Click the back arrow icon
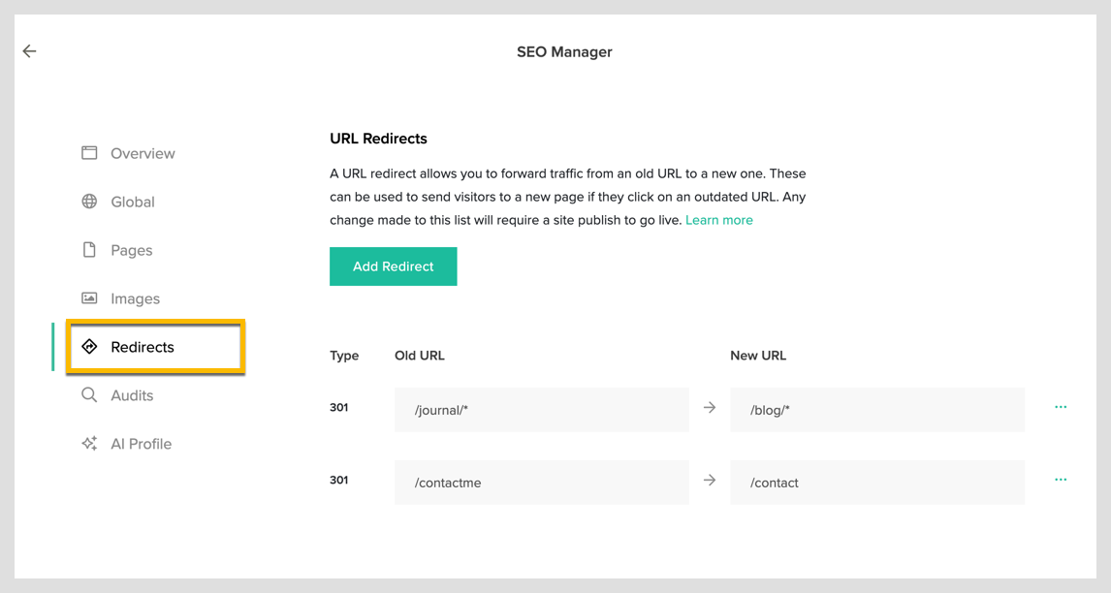 tap(30, 51)
